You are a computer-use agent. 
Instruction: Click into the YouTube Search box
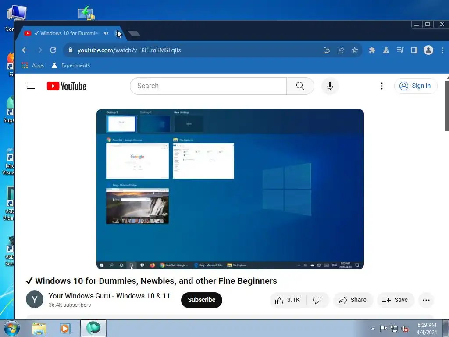[208, 86]
